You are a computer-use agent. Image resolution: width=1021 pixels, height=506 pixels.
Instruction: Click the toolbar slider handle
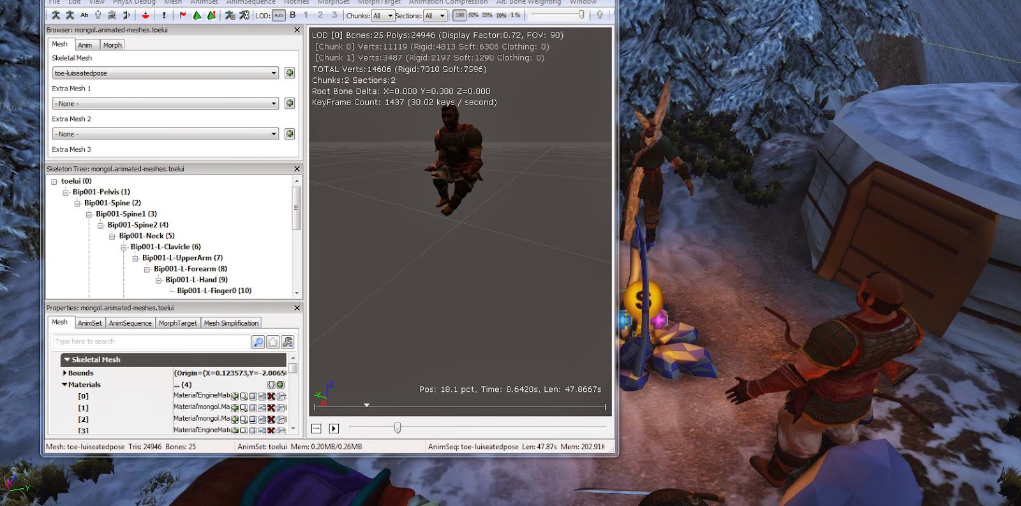(x=581, y=15)
